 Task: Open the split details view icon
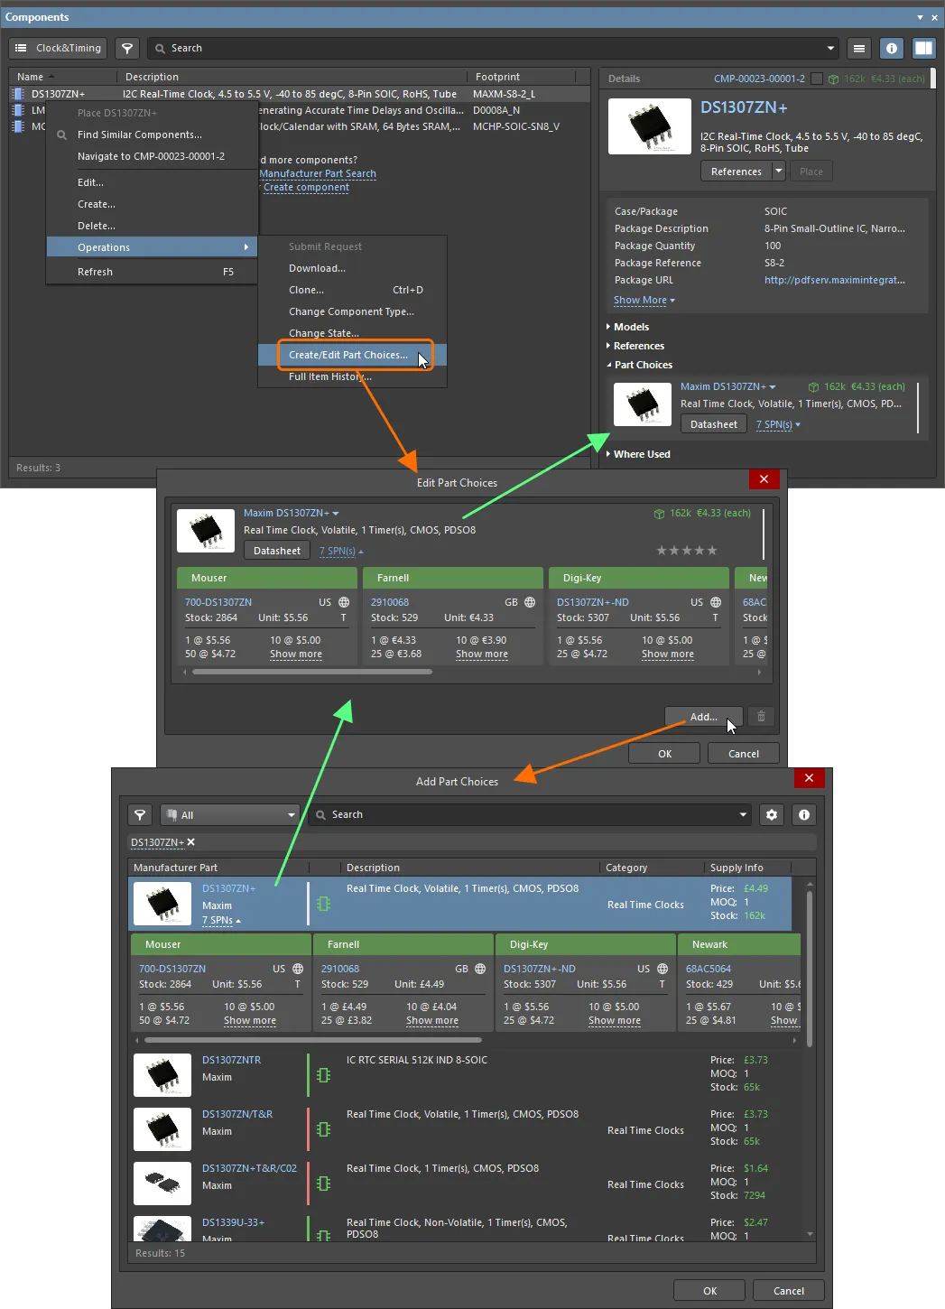tap(923, 48)
